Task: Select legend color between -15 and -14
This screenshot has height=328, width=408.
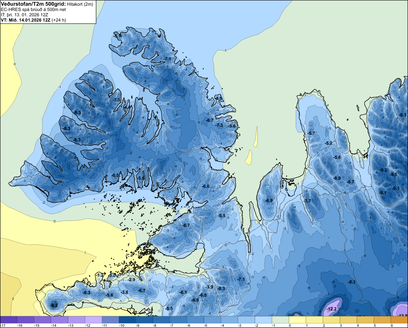Action: pos(43,319)
